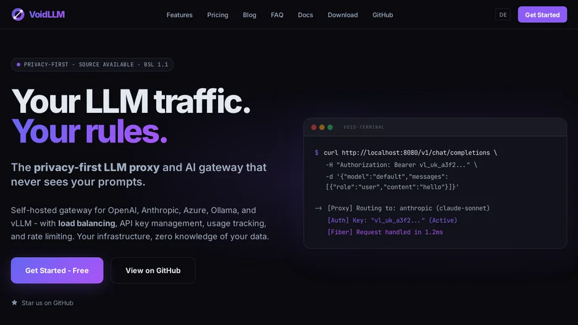Go to the Blog page
Viewport: 578px width, 325px height.
point(249,15)
